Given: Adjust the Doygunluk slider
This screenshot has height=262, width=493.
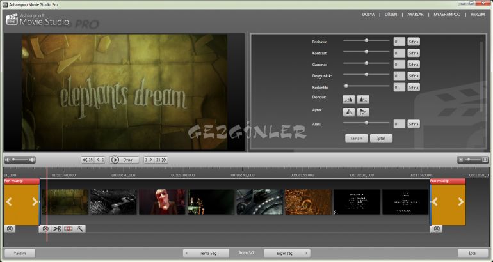Looking at the screenshot, I should pos(366,74).
